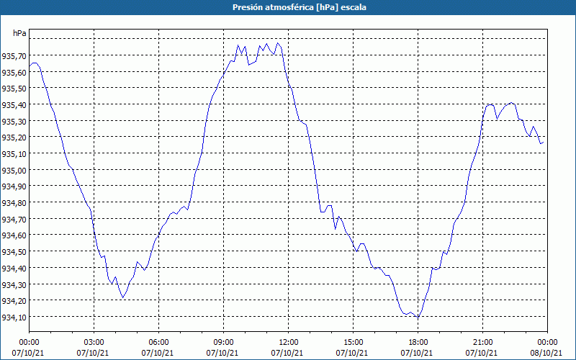Select the 934,80 y-axis value
Viewport: 576px width, 360px height.
point(14,203)
